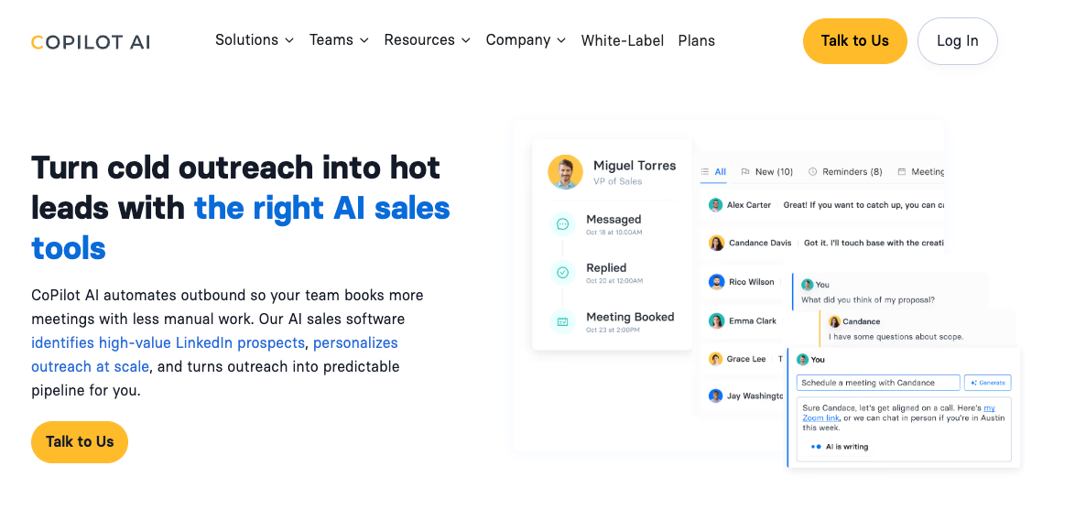Click the Meeting Booked calendar icon
Viewport: 1075px width, 531px height.
[563, 321]
